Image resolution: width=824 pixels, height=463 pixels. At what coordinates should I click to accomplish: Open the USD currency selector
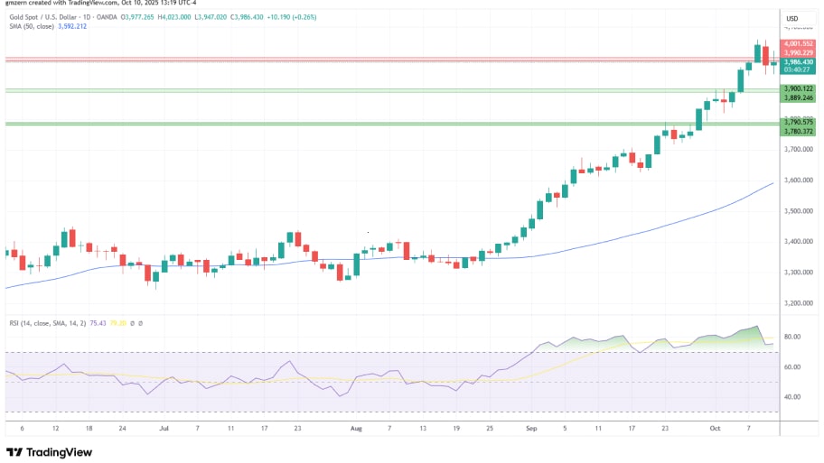tap(792, 18)
